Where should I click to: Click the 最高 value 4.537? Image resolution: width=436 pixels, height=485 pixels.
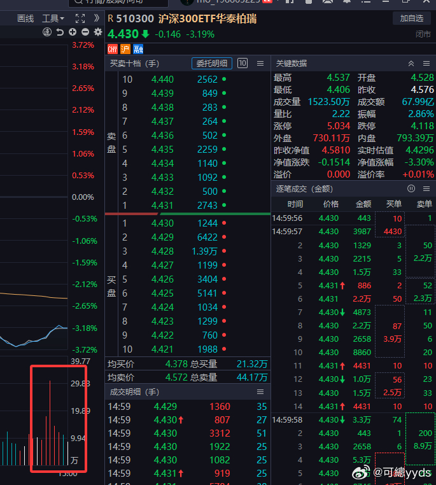338,77
